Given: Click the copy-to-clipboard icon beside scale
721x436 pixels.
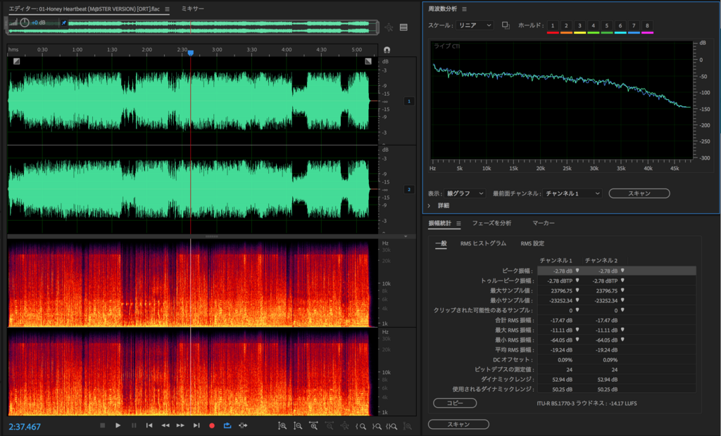Looking at the screenshot, I should pyautogui.click(x=506, y=25).
